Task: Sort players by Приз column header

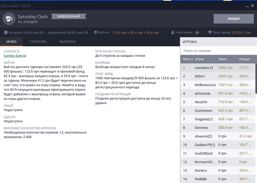Action: (x=222, y=59)
